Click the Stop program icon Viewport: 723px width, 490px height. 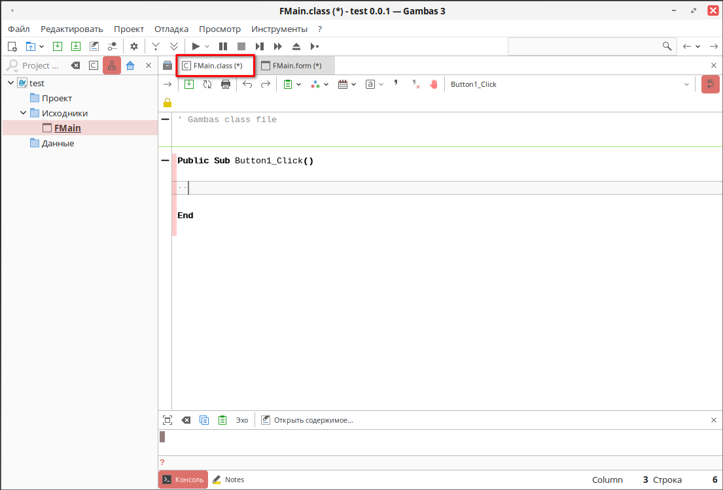coord(241,46)
